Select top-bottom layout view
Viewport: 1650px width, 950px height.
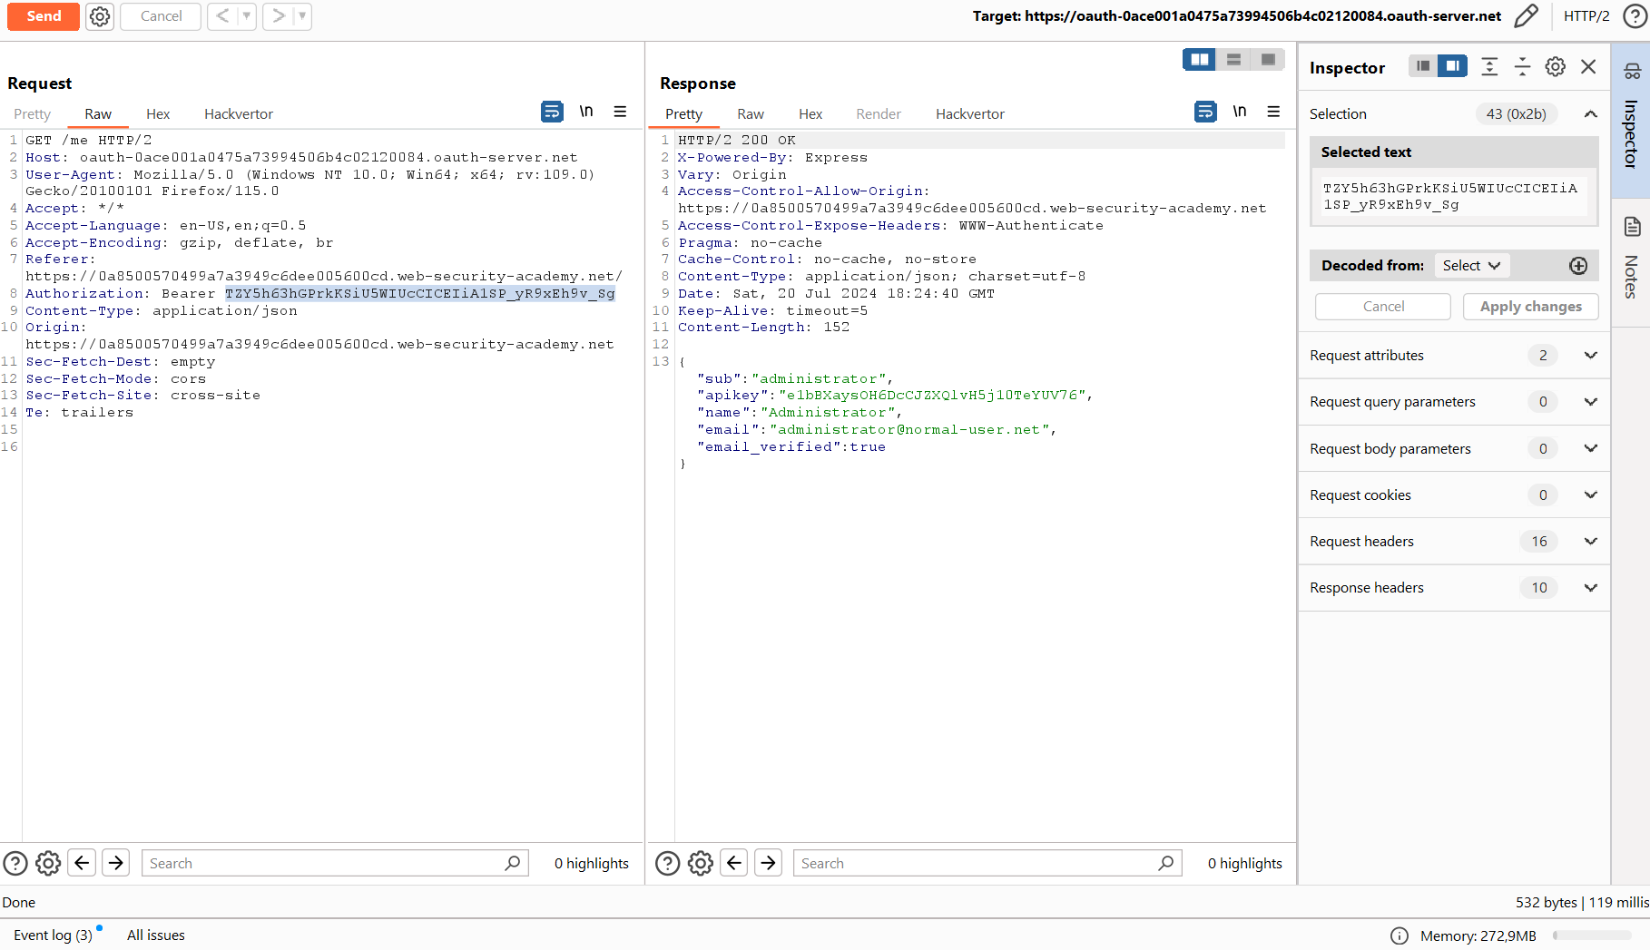[1233, 60]
